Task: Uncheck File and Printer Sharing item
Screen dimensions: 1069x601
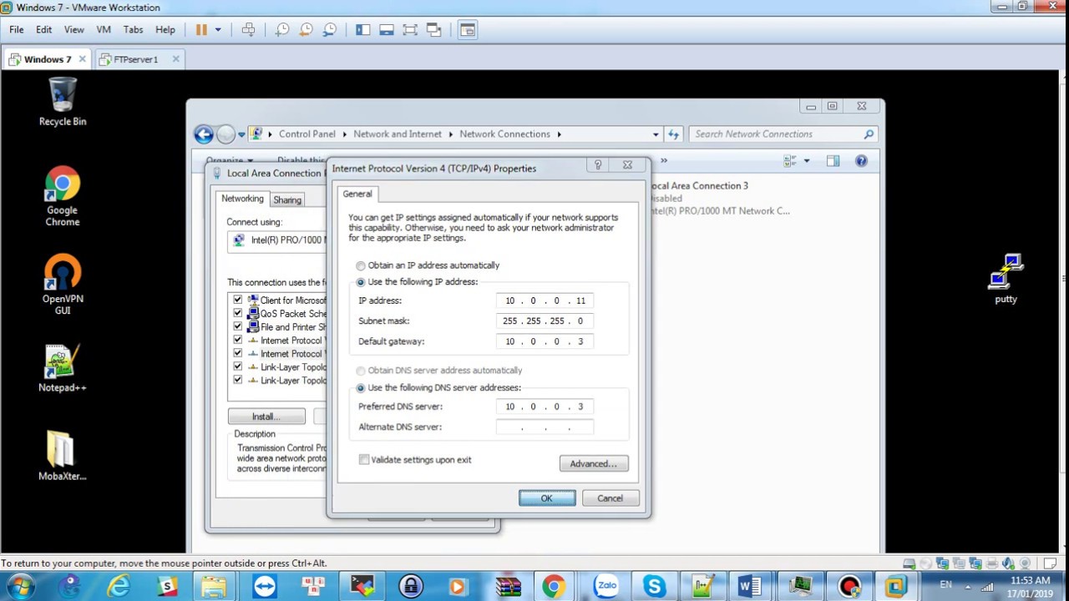Action: [x=237, y=326]
